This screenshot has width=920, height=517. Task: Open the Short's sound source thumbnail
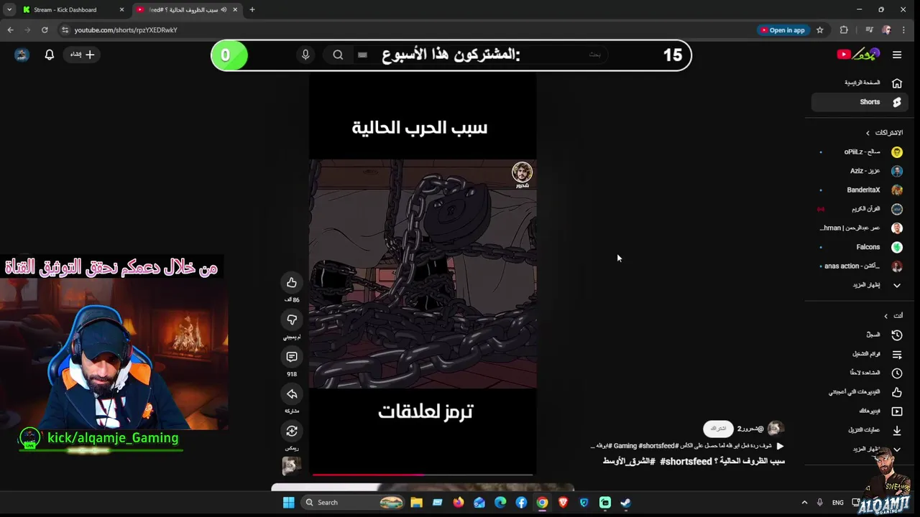pos(291,466)
